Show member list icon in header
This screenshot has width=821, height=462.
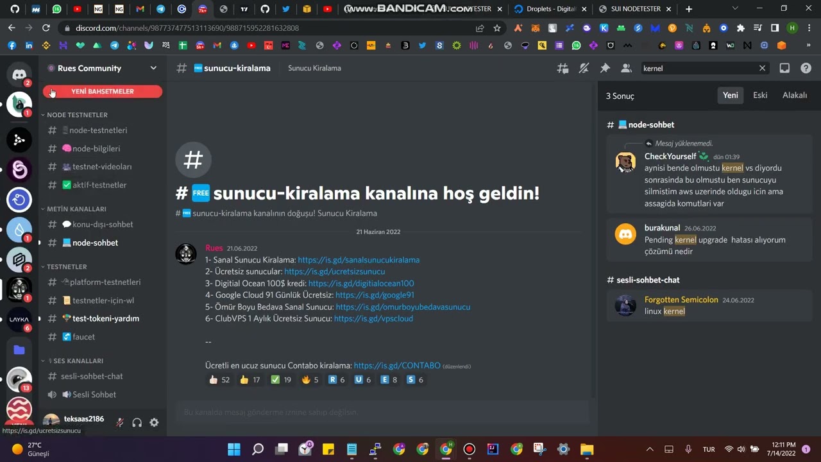pos(627,68)
